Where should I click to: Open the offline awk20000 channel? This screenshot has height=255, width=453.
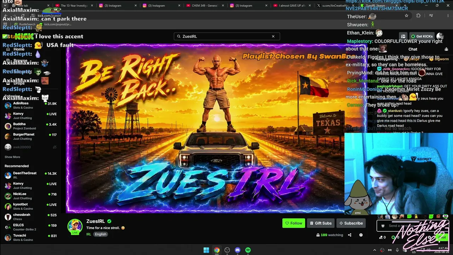[x=30, y=147]
